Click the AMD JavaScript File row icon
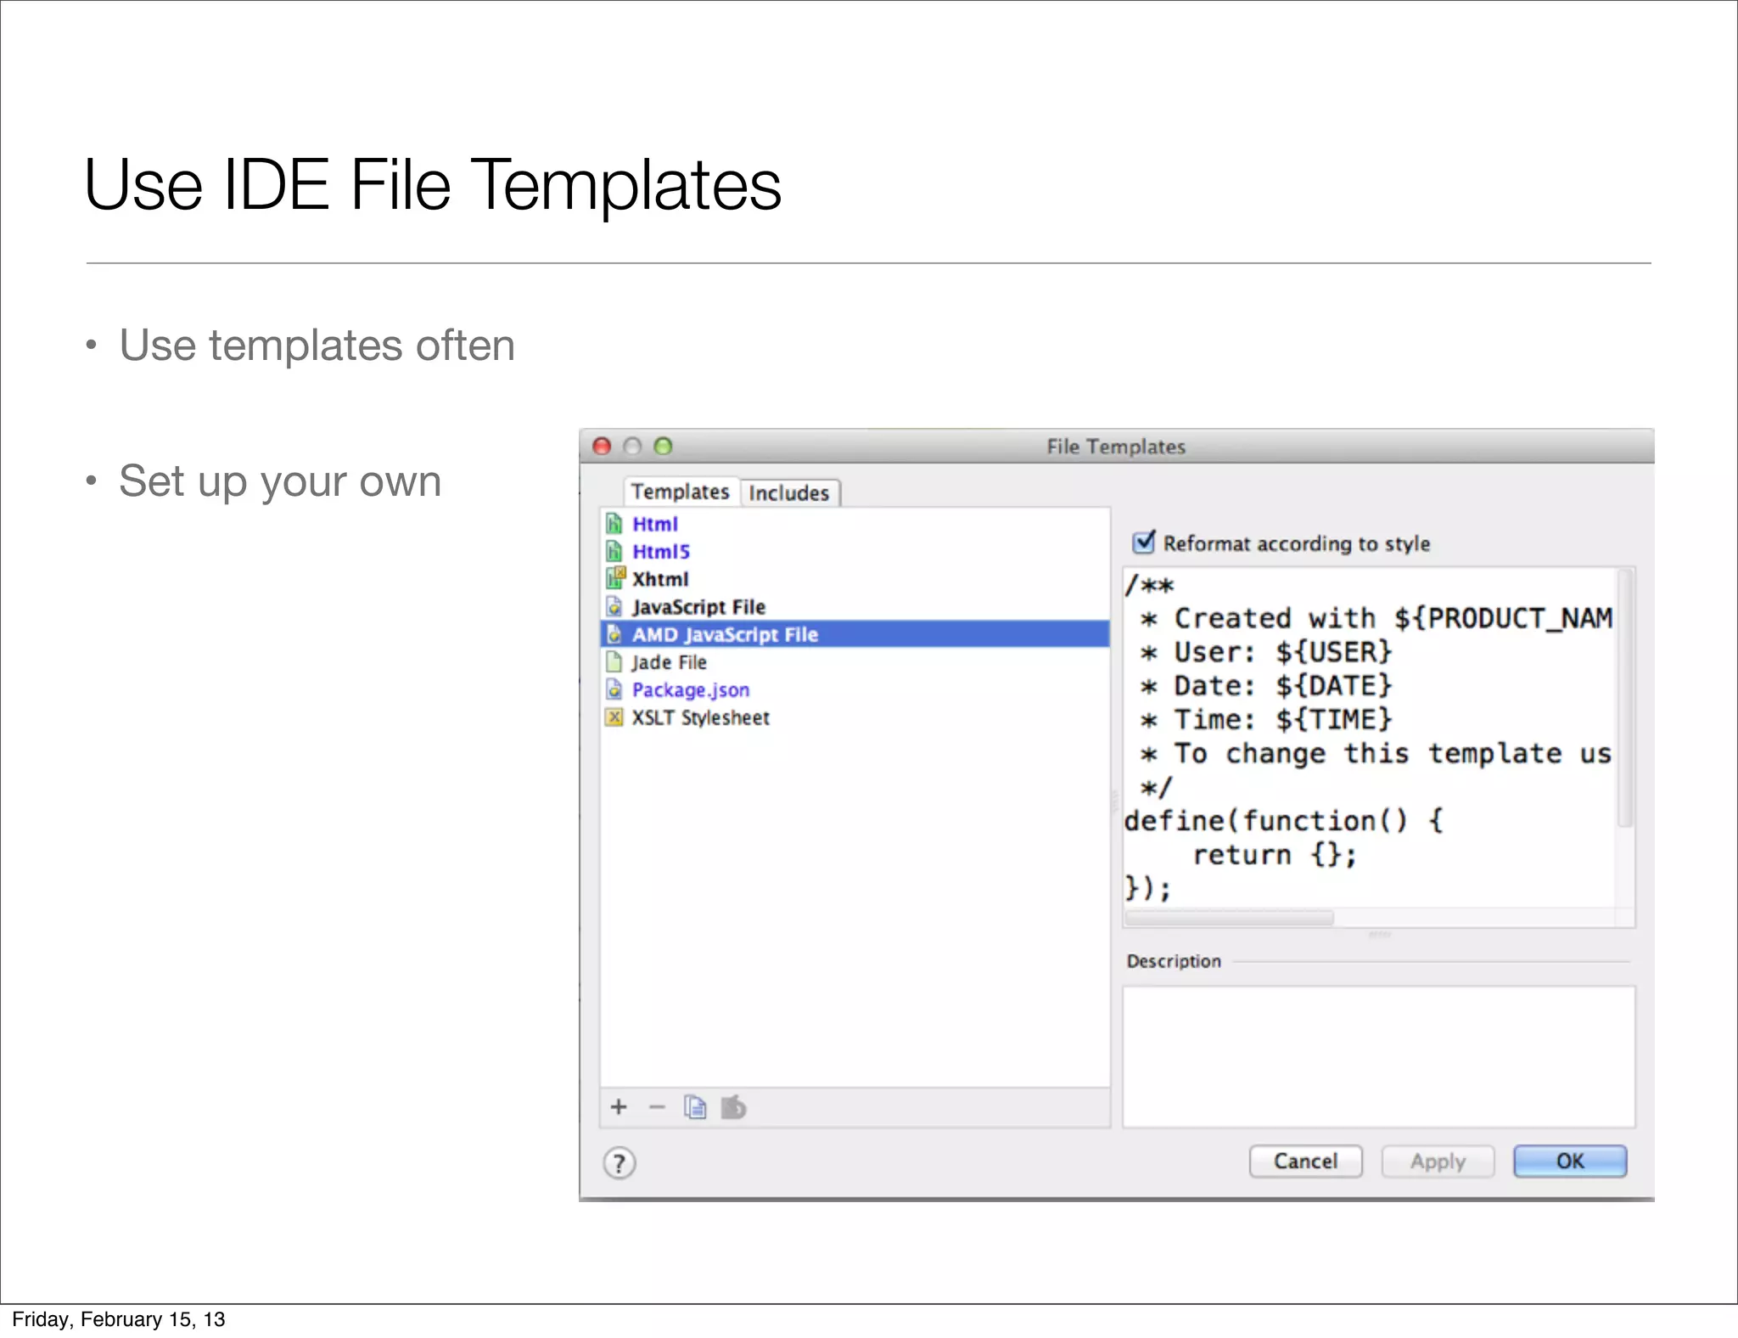This screenshot has width=1738, height=1338. point(614,634)
